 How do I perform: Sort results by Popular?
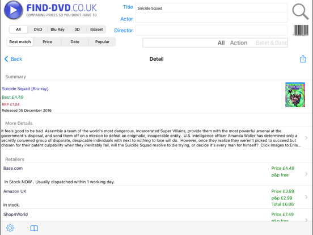(102, 42)
